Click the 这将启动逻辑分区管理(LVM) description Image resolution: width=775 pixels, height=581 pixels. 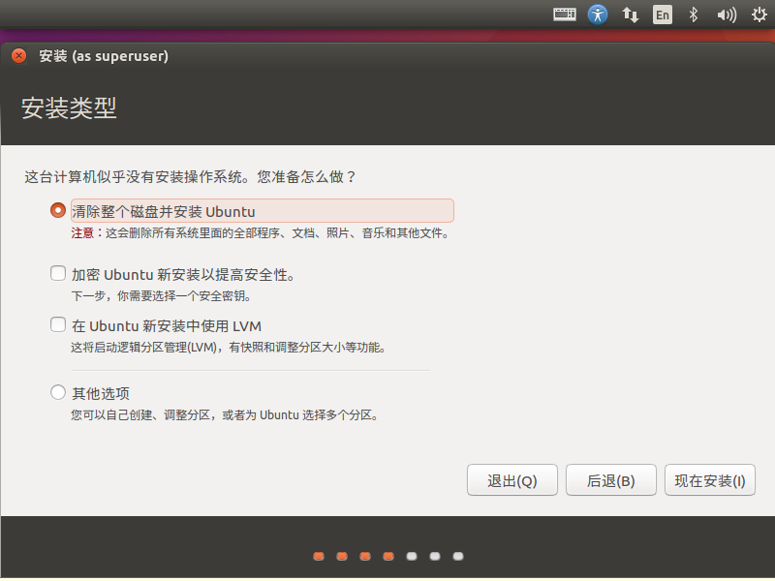click(x=228, y=348)
